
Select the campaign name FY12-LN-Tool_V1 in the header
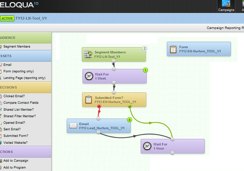(x=31, y=18)
